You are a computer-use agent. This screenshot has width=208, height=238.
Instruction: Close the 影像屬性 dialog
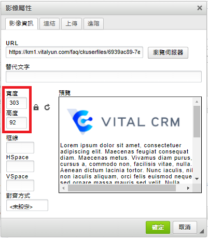coord(200,8)
